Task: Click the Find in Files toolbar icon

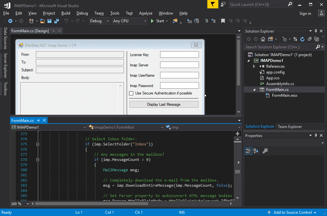Action: [175, 21]
